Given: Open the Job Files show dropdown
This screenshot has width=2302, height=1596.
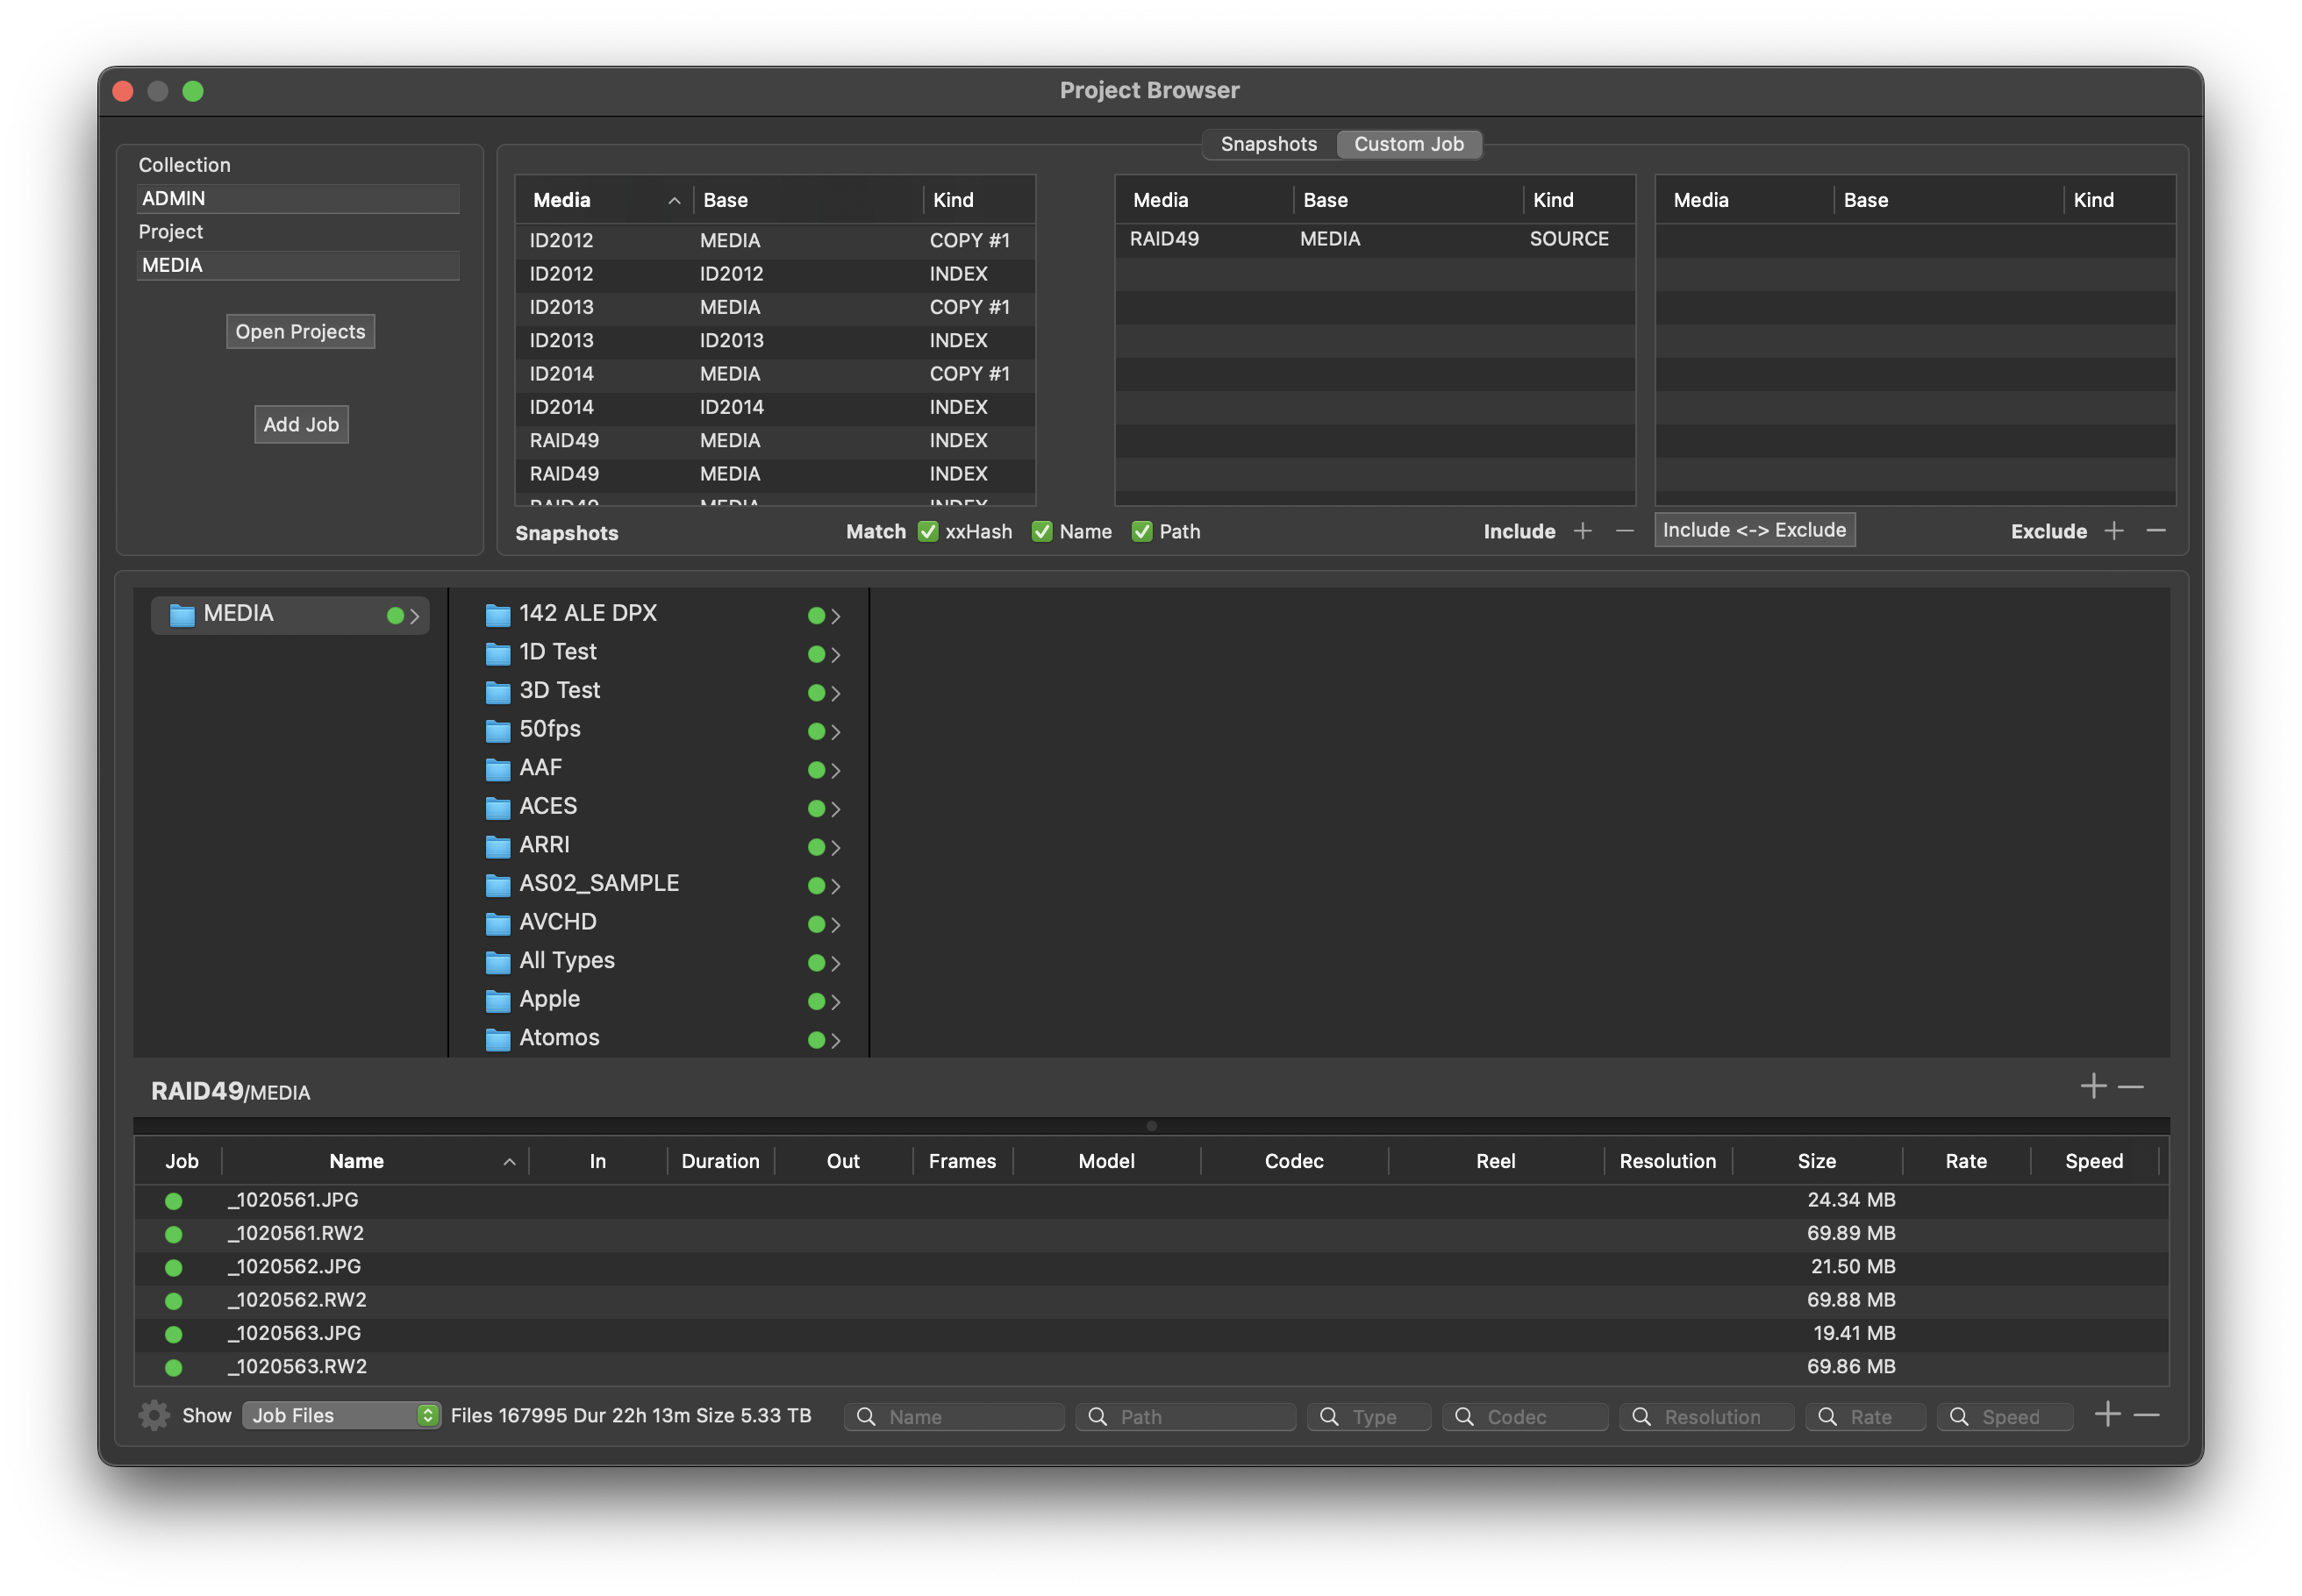Looking at the screenshot, I should pos(341,1415).
